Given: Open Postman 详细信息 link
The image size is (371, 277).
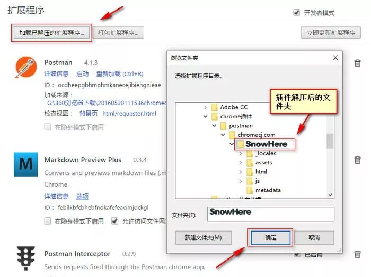Looking at the screenshot, I should pos(56,74).
